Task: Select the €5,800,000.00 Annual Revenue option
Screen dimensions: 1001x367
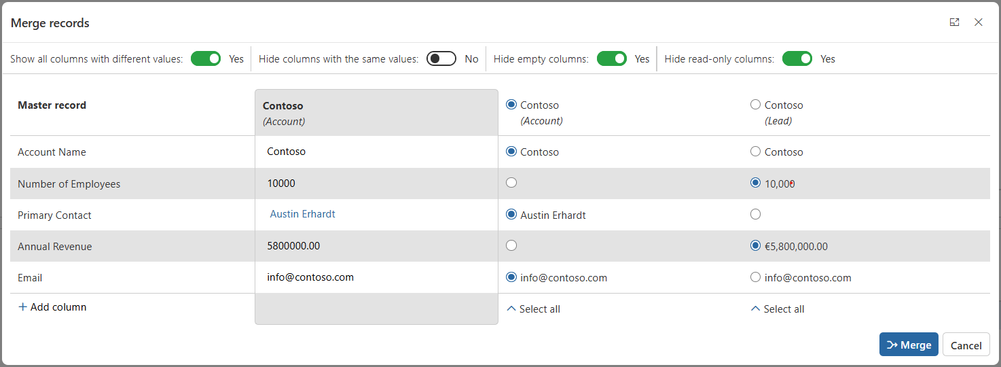Action: coord(755,246)
